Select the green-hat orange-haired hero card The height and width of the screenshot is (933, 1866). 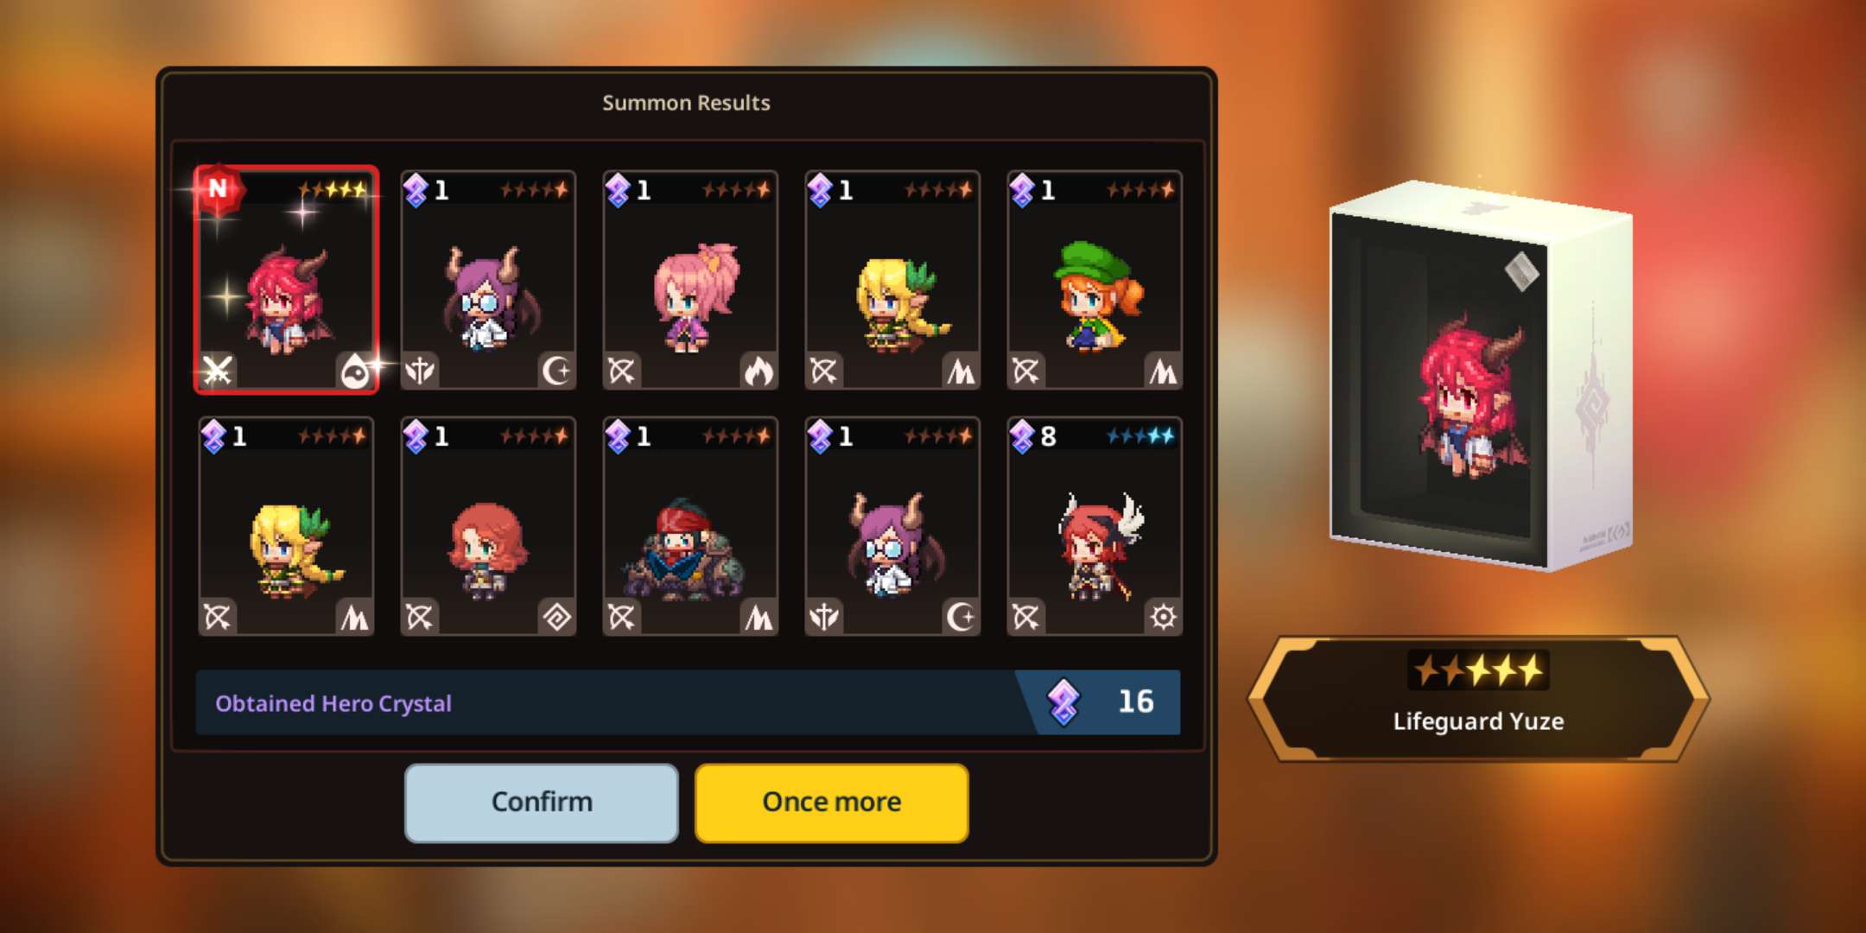pos(1095,280)
